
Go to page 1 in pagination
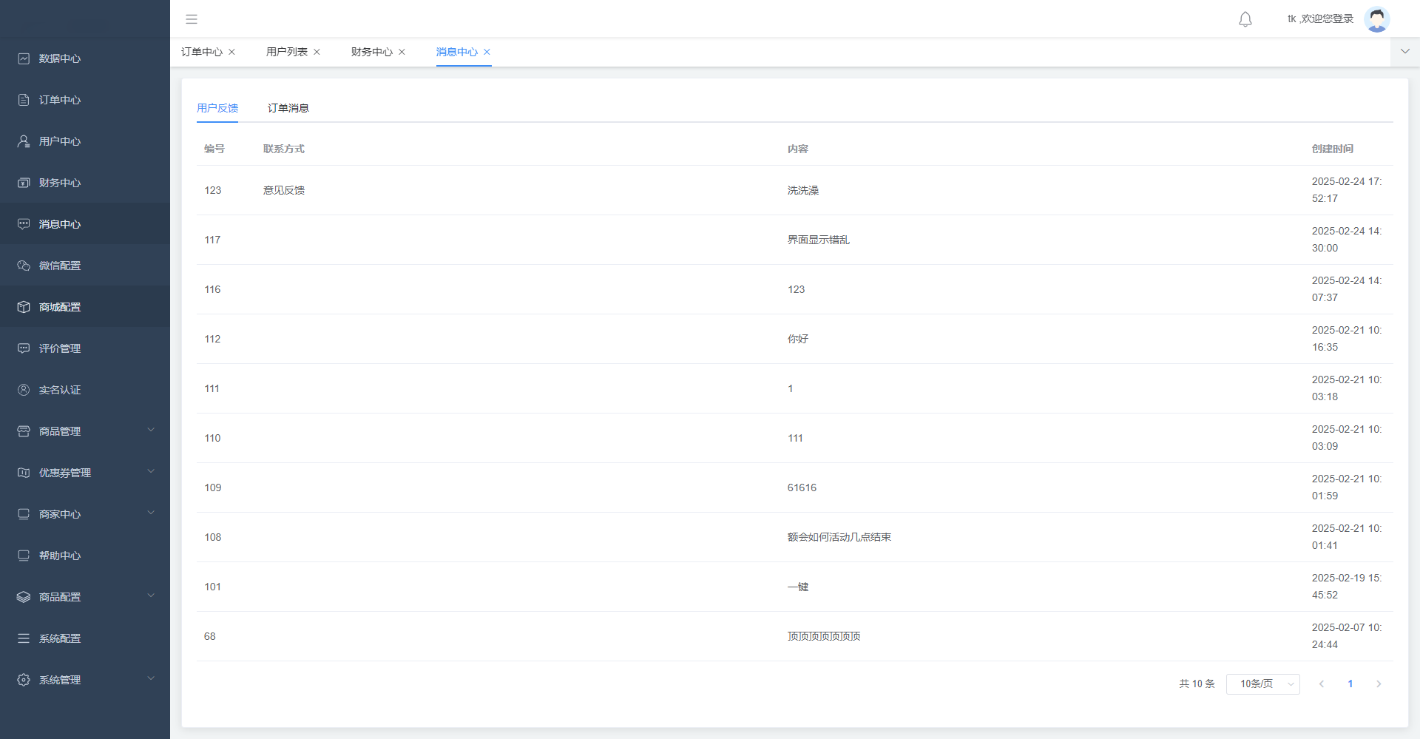coord(1350,684)
